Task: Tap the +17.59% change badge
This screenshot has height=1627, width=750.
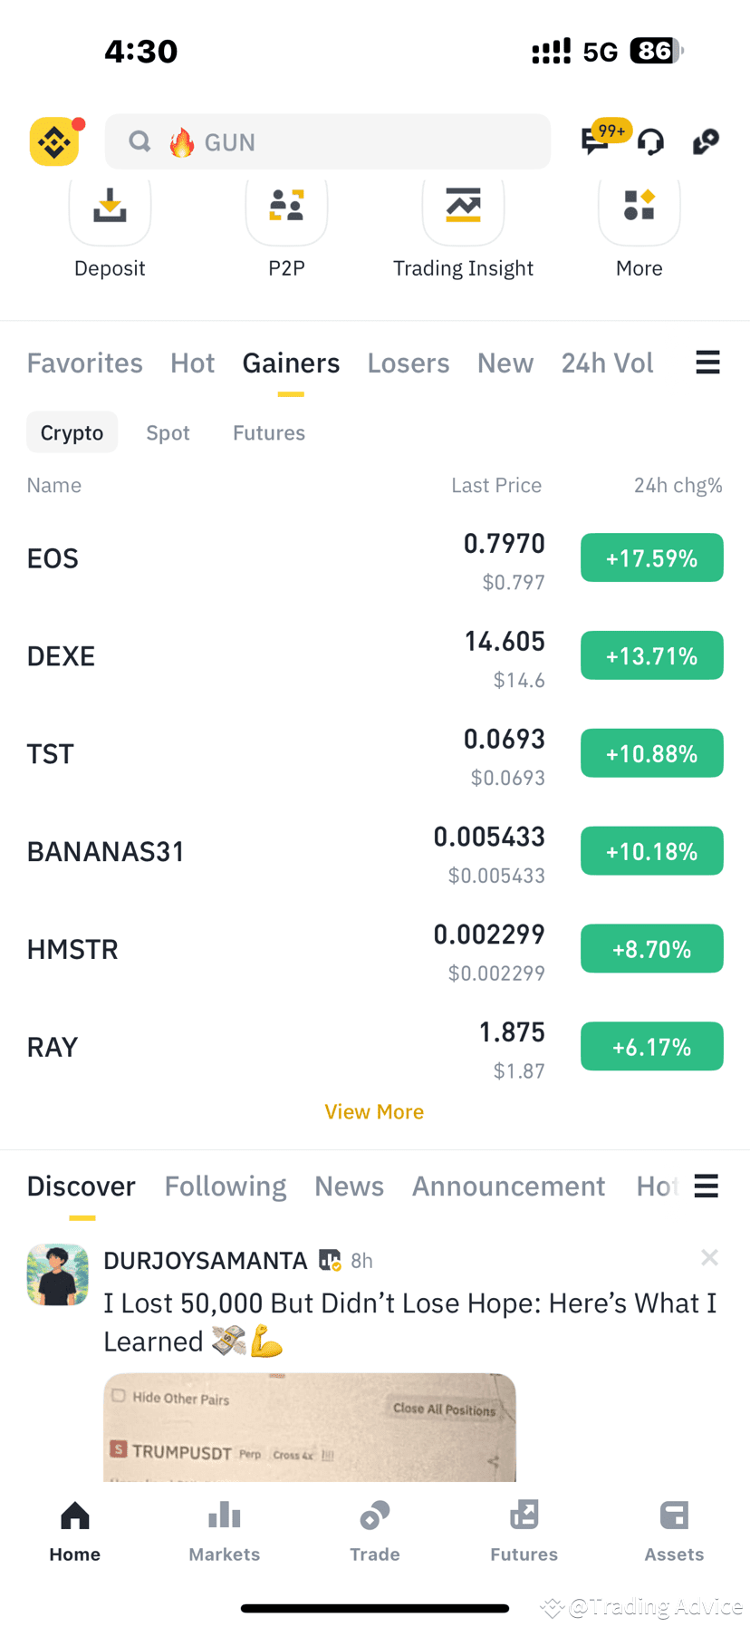Action: (651, 557)
